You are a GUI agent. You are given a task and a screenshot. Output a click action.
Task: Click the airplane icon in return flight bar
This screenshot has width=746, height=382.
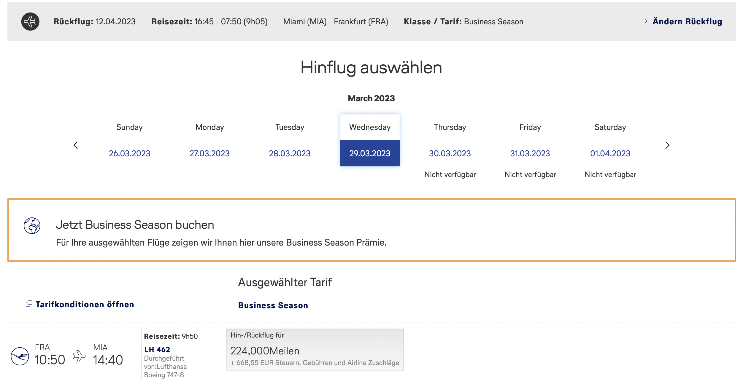pyautogui.click(x=30, y=22)
